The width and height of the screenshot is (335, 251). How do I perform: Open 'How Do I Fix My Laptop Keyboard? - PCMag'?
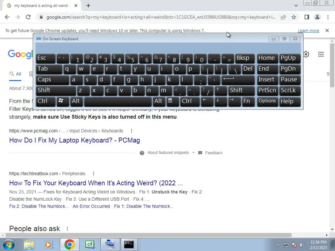(x=75, y=140)
